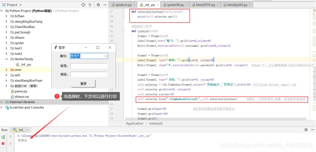Select the test2 folder
The height and width of the screenshot is (152, 316).
point(18,53)
